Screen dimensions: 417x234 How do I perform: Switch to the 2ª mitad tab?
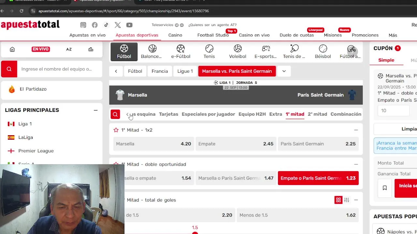317,114
